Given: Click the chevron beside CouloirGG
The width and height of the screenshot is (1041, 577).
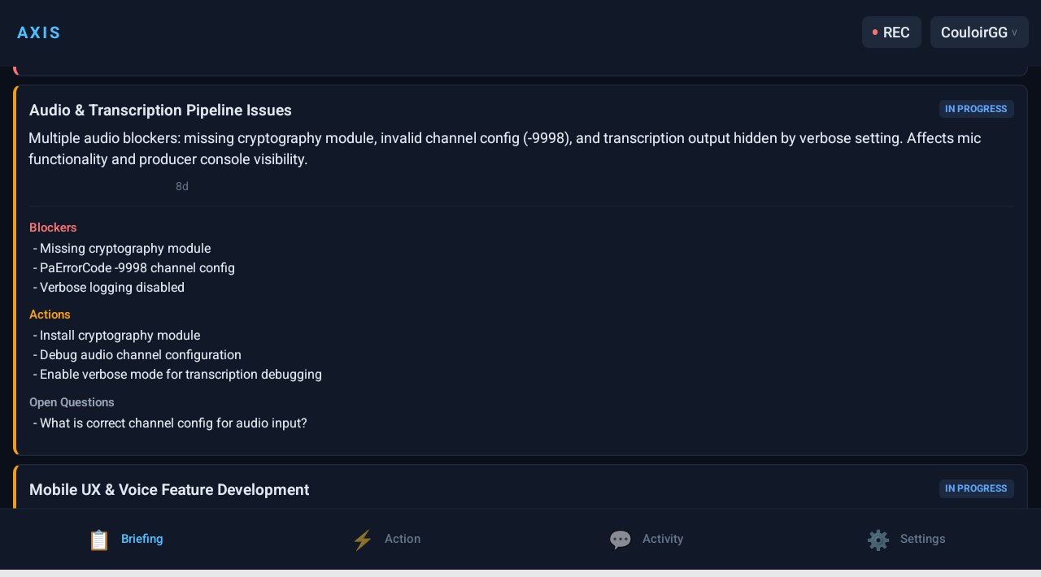Looking at the screenshot, I should click(x=1014, y=33).
